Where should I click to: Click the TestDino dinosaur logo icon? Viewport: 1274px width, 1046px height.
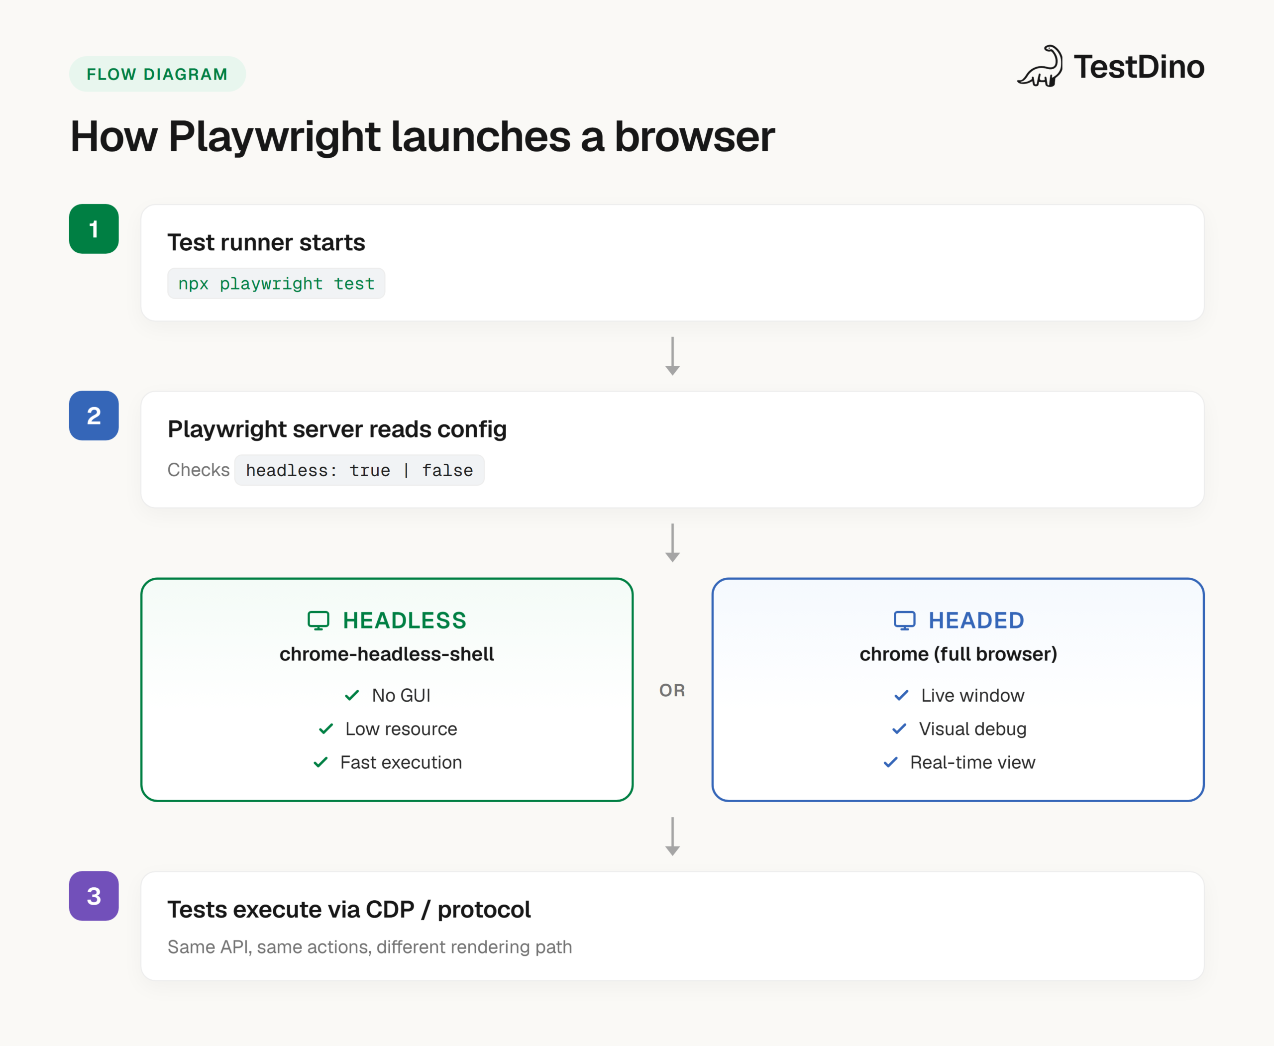coord(1040,66)
